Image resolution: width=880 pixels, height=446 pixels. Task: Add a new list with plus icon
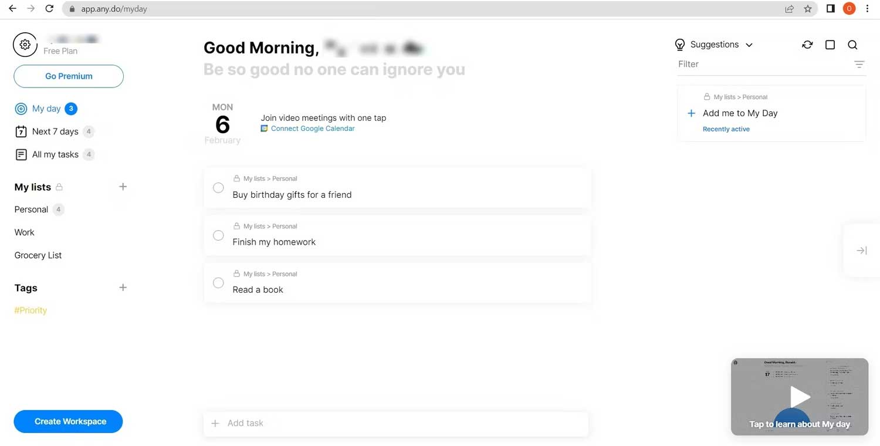[123, 187]
